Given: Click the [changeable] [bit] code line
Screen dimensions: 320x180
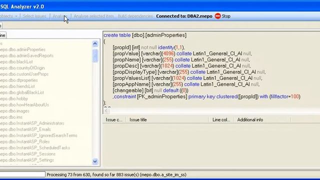Looking at the screenshot, I should [x=150, y=90].
